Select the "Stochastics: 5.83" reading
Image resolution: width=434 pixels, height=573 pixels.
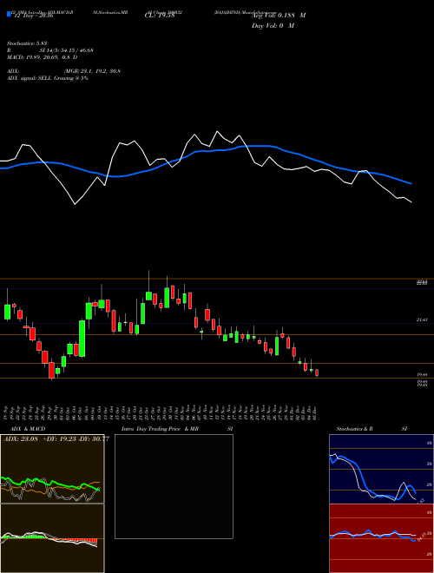coord(27,43)
